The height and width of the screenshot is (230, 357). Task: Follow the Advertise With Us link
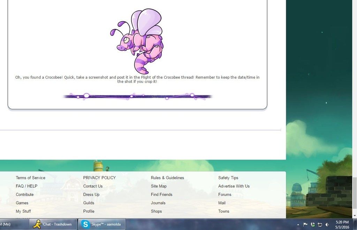[234, 186]
